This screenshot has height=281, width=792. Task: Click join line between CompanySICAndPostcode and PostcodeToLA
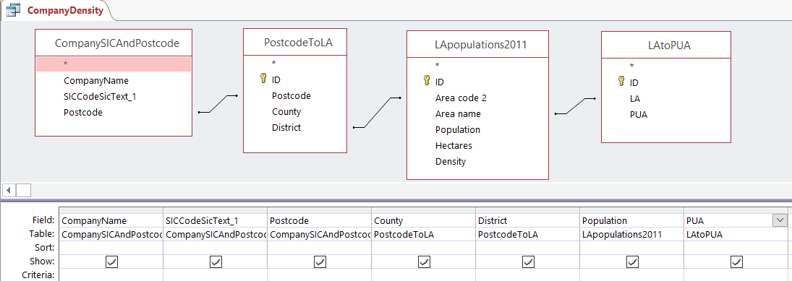(218, 104)
